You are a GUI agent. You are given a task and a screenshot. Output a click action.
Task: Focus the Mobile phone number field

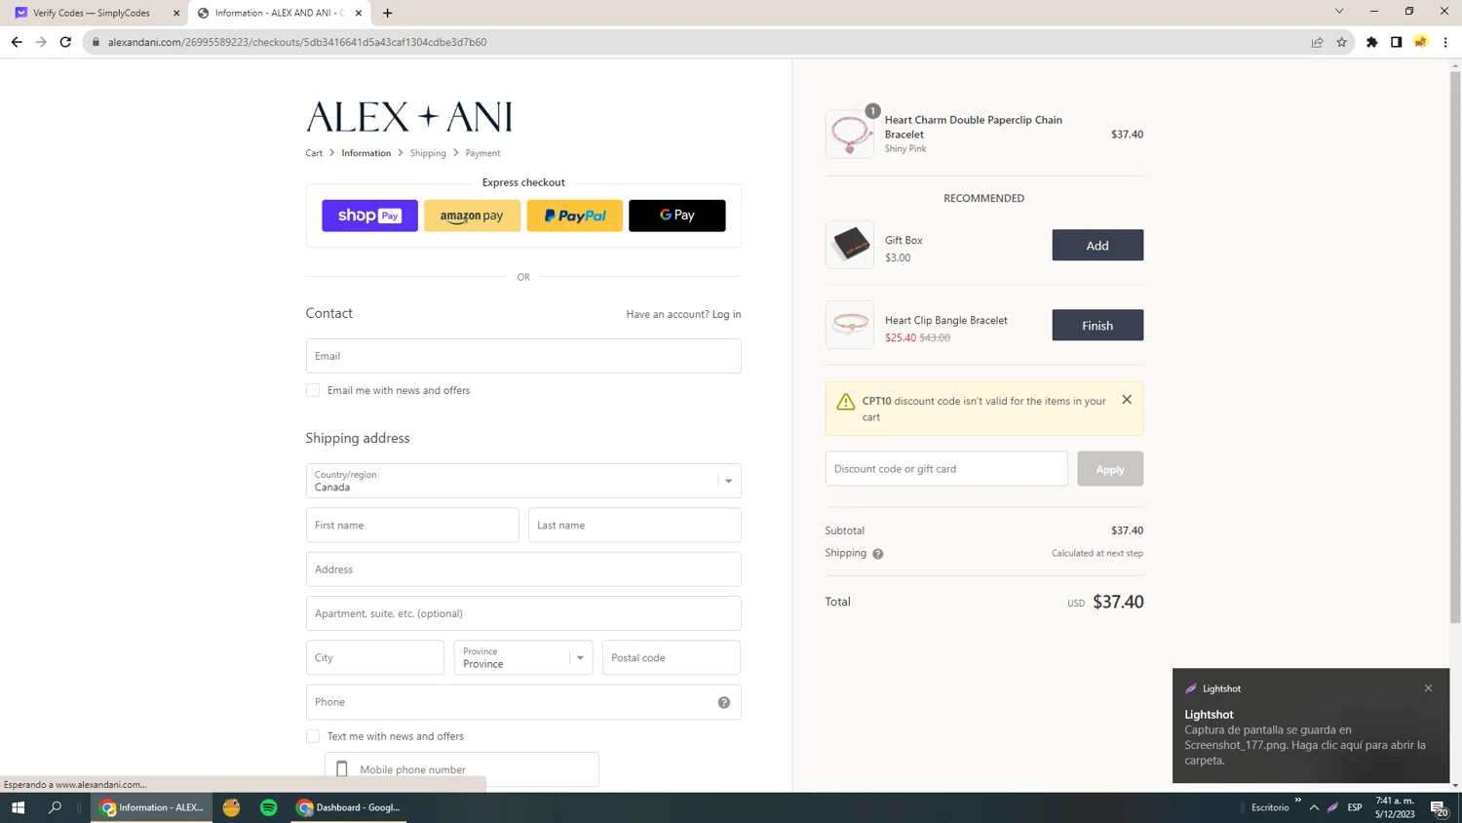pyautogui.click(x=462, y=769)
